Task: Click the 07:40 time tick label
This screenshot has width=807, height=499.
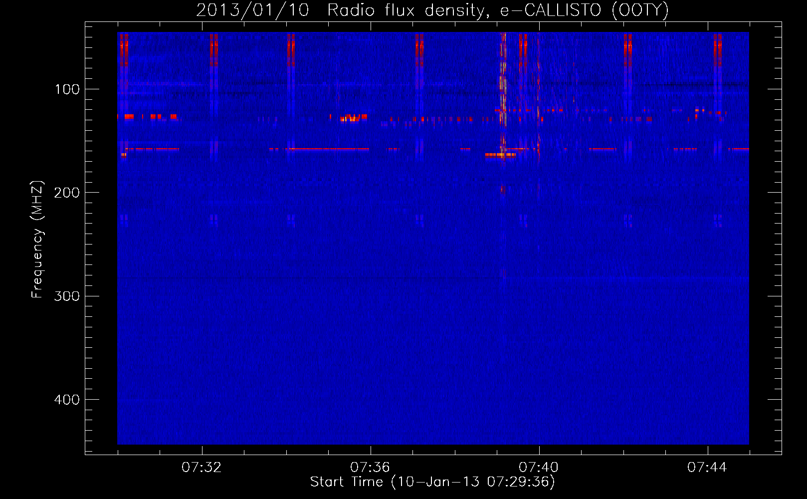Action: pyautogui.click(x=539, y=468)
